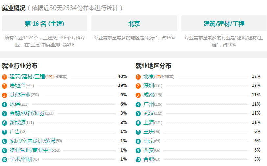
Task: Open 家居/室内设计/装潢 industry link
Action: click(33, 141)
